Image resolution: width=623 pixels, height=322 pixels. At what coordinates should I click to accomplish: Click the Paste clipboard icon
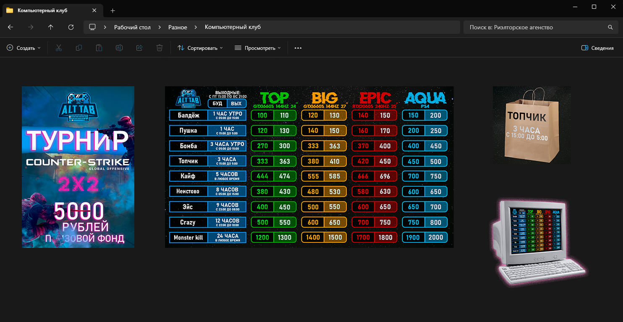coord(99,48)
